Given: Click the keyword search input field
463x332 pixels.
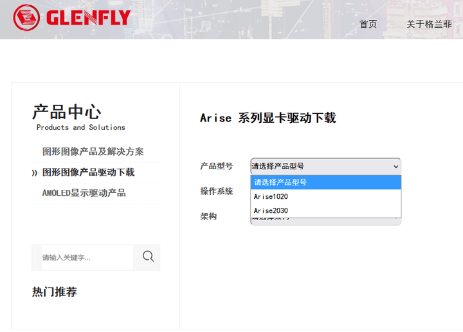Looking at the screenshot, I should pos(87,257).
